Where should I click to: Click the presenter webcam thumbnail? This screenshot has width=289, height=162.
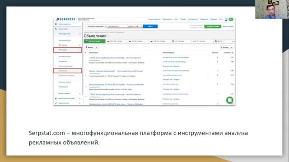click(x=272, y=9)
